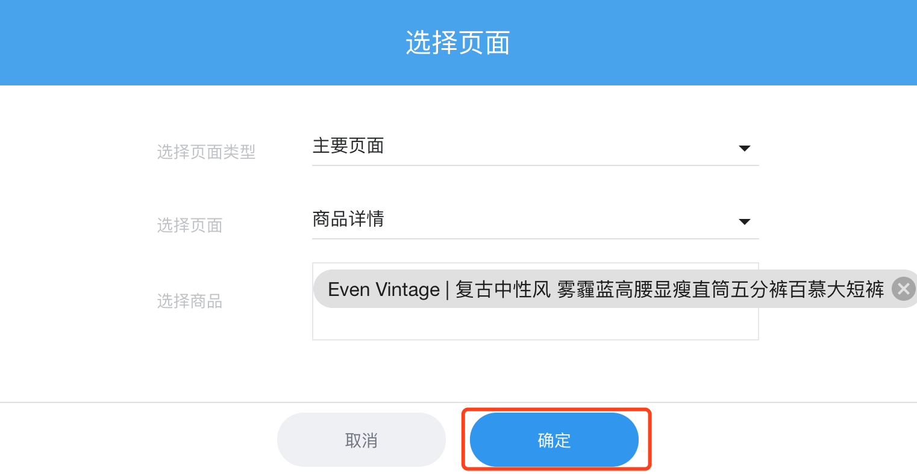
Task: Click the underline beneath the 商品详情 field
Action: click(x=535, y=239)
